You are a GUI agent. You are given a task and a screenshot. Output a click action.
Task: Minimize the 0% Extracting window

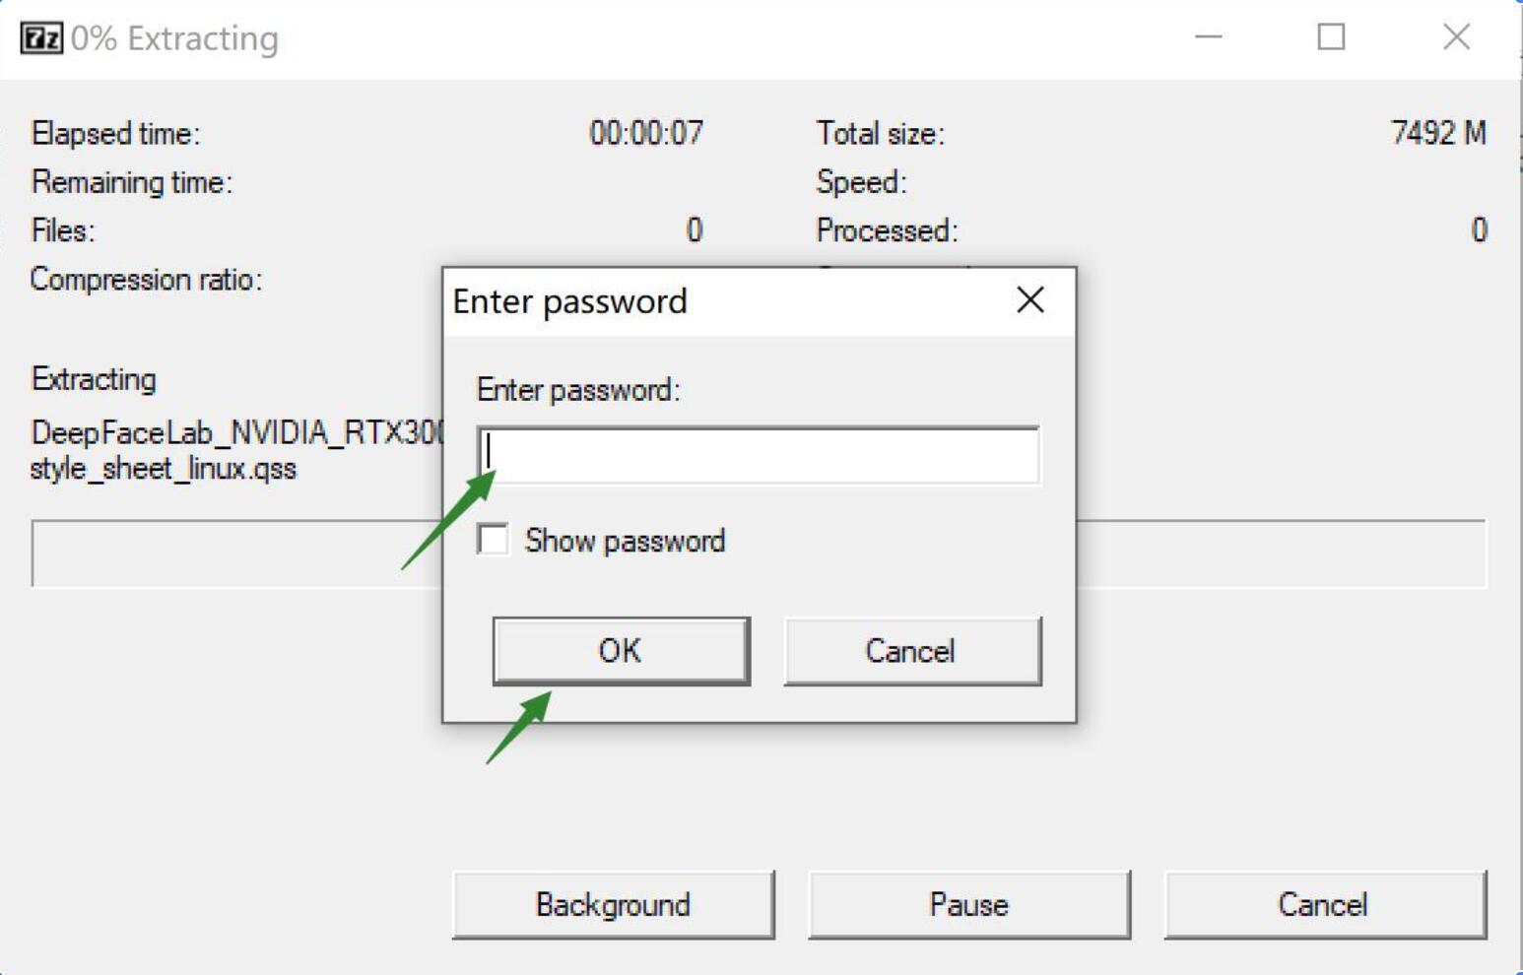(x=1209, y=37)
